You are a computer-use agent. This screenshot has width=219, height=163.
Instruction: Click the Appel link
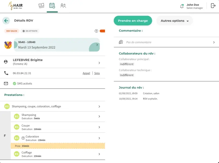(86, 73)
